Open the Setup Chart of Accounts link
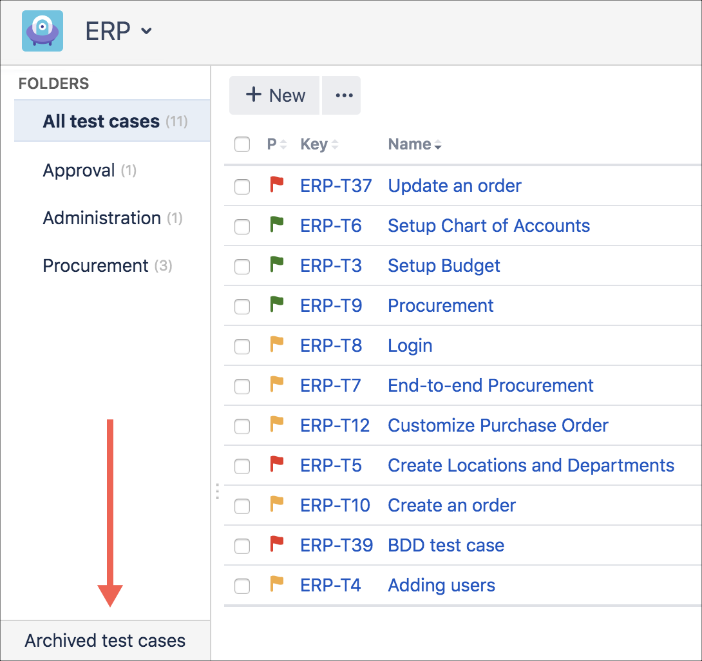 click(x=488, y=225)
